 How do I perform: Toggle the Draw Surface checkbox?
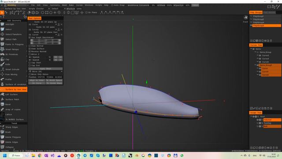30,49
